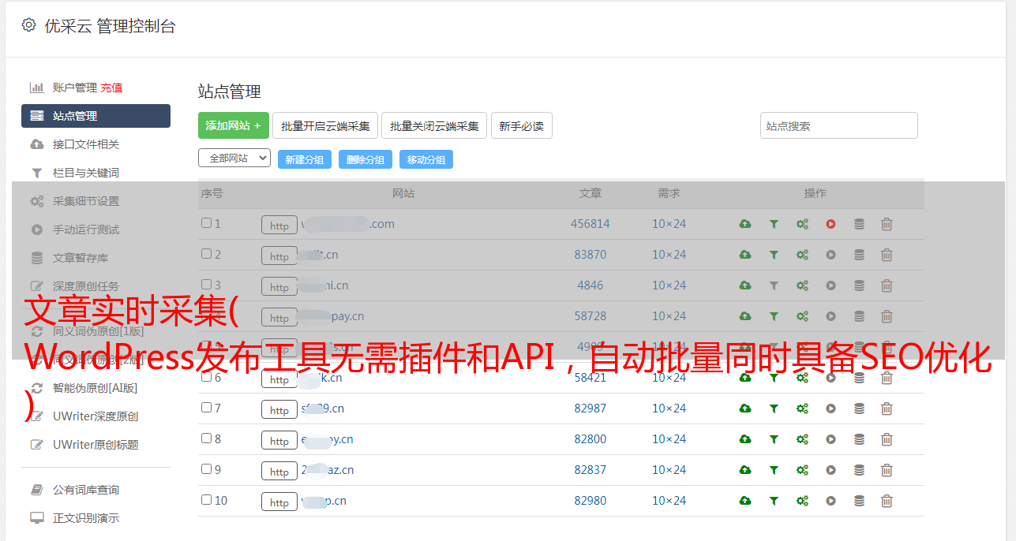Click the http button in row 10
Viewport: 1016px width, 541px height.
pyautogui.click(x=279, y=502)
